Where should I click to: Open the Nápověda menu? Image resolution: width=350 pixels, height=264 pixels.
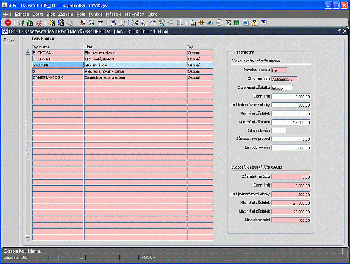[x=134, y=14]
